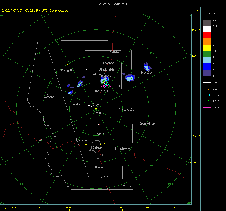Click the Stettler town label
Viewport: 226px width, 211px height.
[146, 73]
